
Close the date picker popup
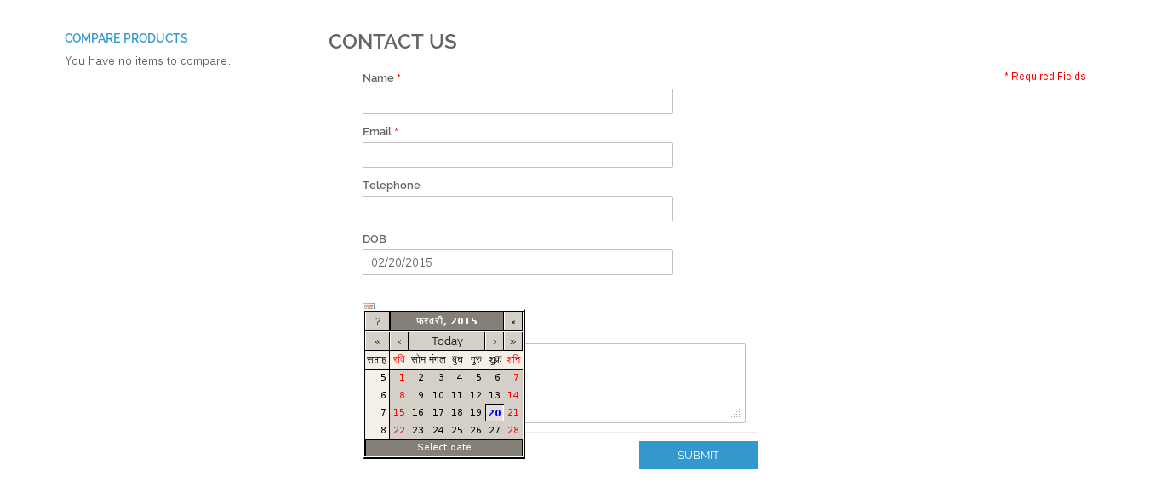click(x=513, y=321)
